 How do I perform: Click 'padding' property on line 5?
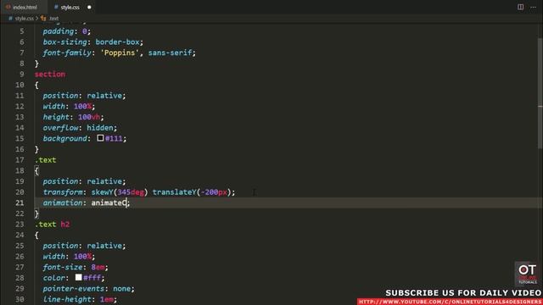coord(59,31)
